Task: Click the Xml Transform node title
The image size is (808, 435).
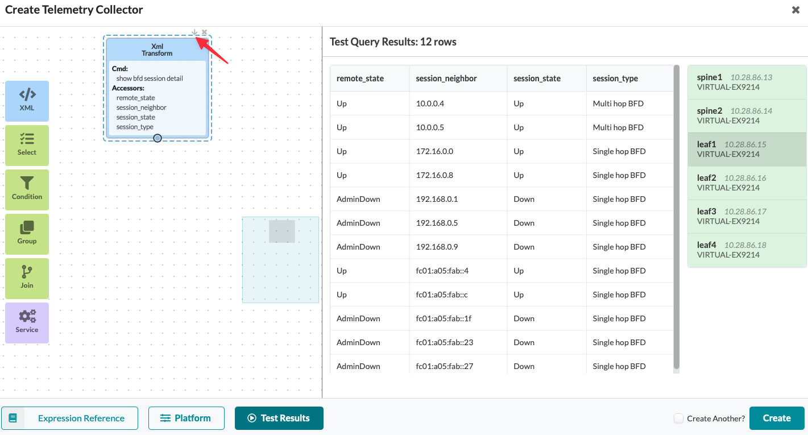Action: (158, 49)
